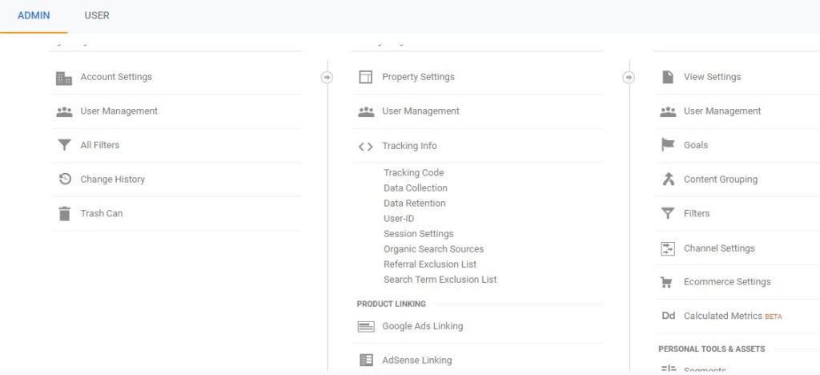Screen dimensions: 820x375
Task: Open Session Settings
Action: [x=419, y=234]
